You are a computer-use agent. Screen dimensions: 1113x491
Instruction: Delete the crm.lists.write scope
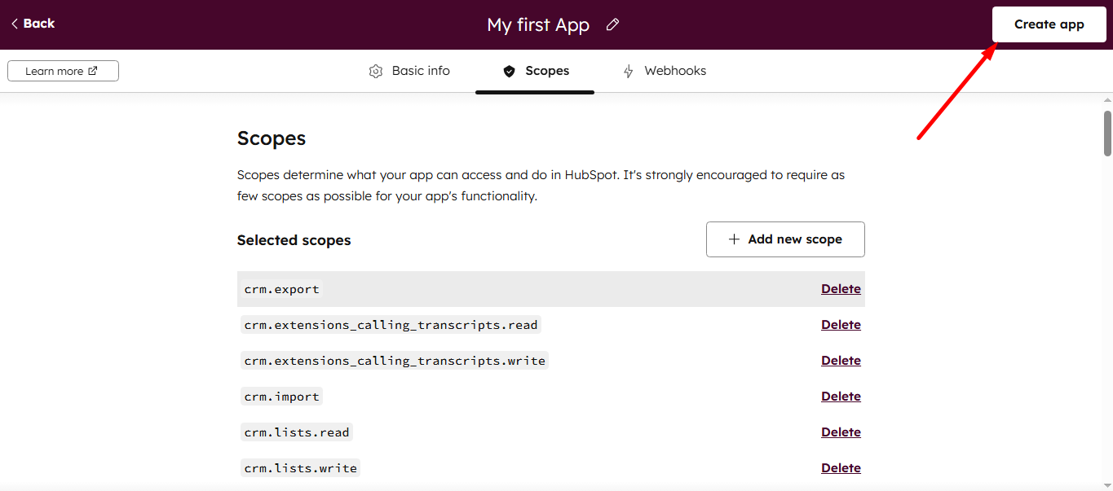point(841,467)
